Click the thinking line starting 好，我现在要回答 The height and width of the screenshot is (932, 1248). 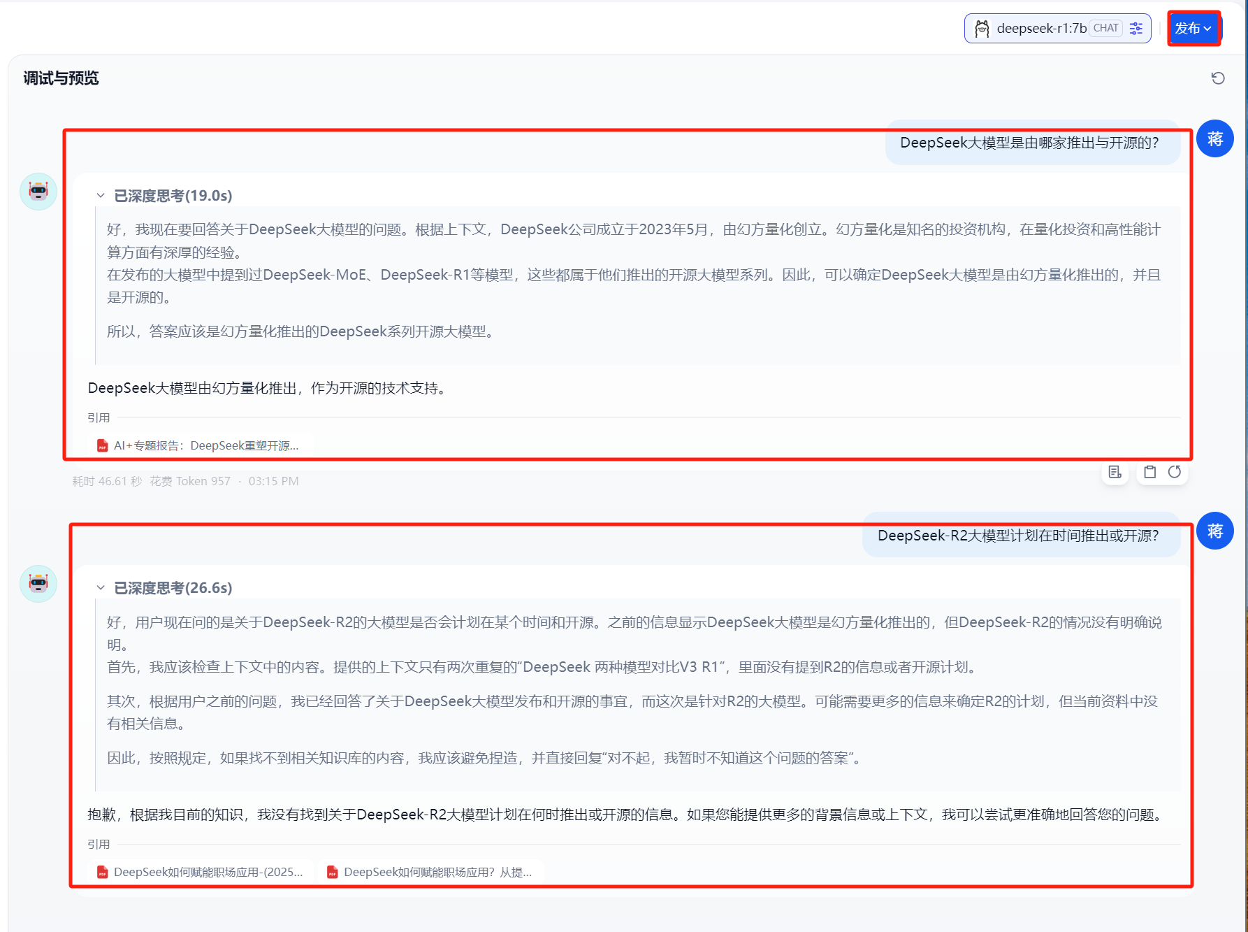pyautogui.click(x=634, y=241)
